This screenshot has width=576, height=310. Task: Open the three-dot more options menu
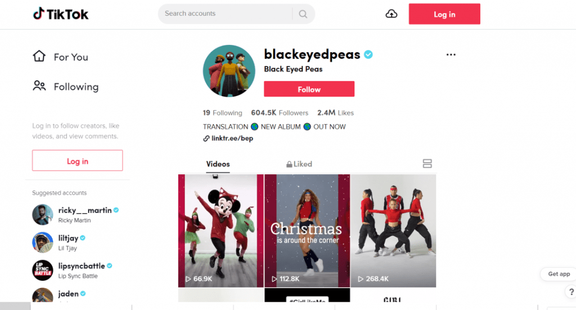[451, 54]
